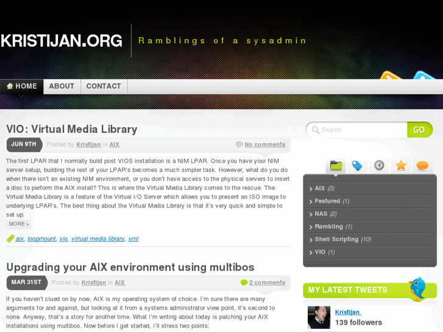Open the categories folder tab icon
Viewport: 443px width, 332px height.
point(336,166)
